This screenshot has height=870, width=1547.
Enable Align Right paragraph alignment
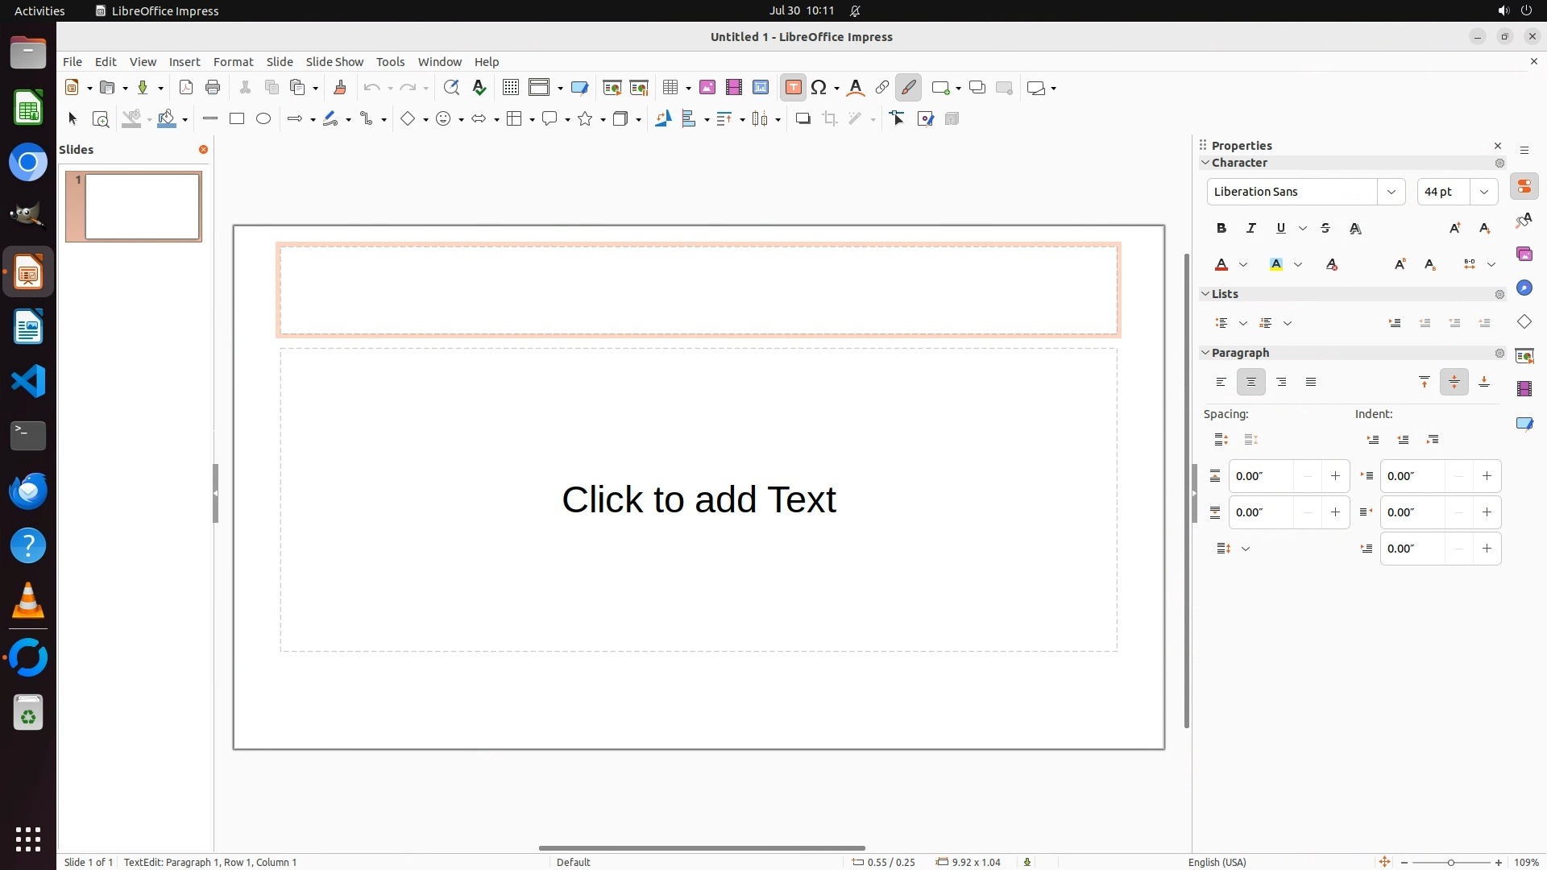tap(1281, 383)
